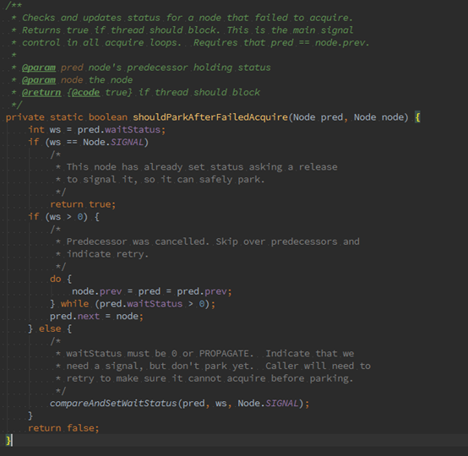
Task: Click the {@code tag in Javadoc
Action: coord(84,93)
